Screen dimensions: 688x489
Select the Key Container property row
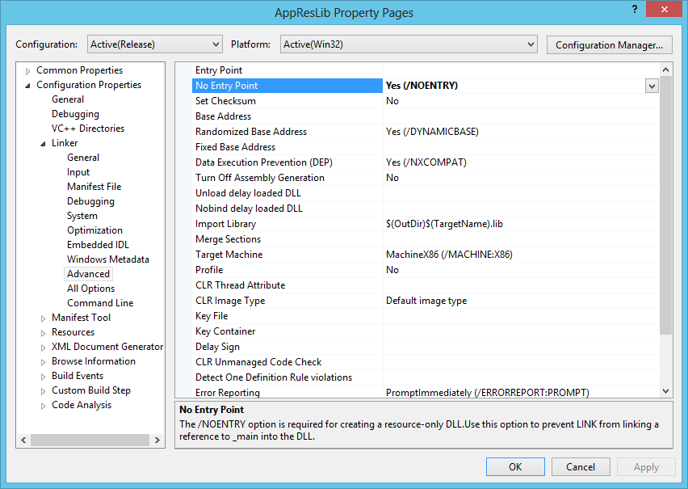click(x=426, y=331)
